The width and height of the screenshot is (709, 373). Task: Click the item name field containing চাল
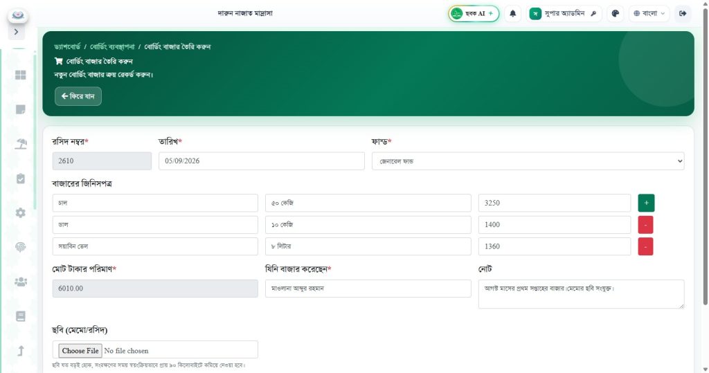pyautogui.click(x=155, y=203)
